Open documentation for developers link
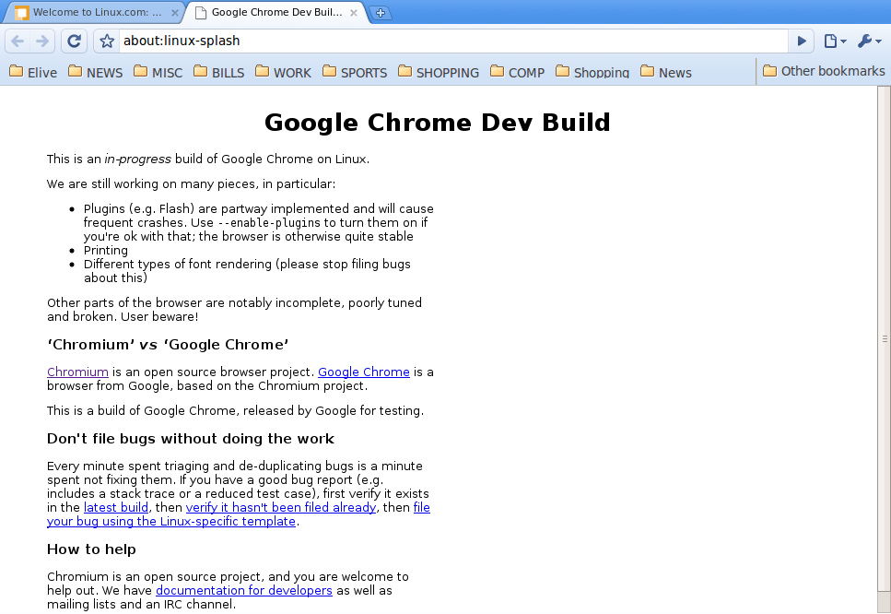Image resolution: width=891 pixels, height=614 pixels. (x=244, y=590)
